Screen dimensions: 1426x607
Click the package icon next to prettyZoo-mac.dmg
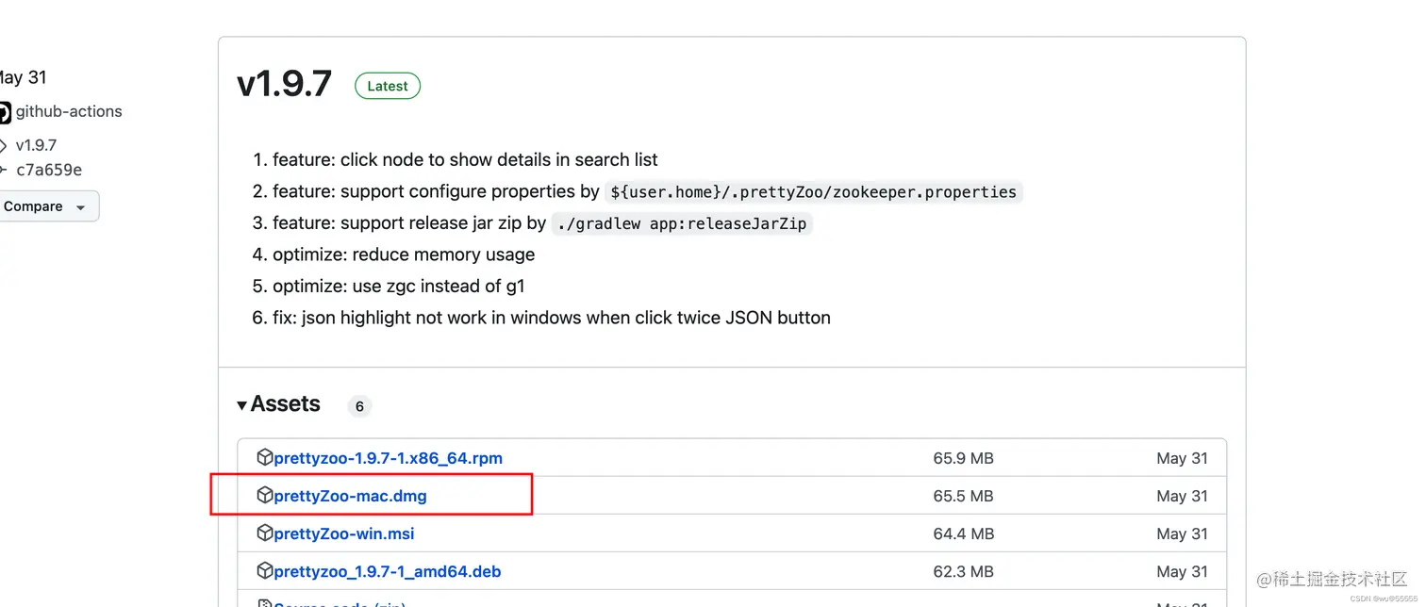265,495
